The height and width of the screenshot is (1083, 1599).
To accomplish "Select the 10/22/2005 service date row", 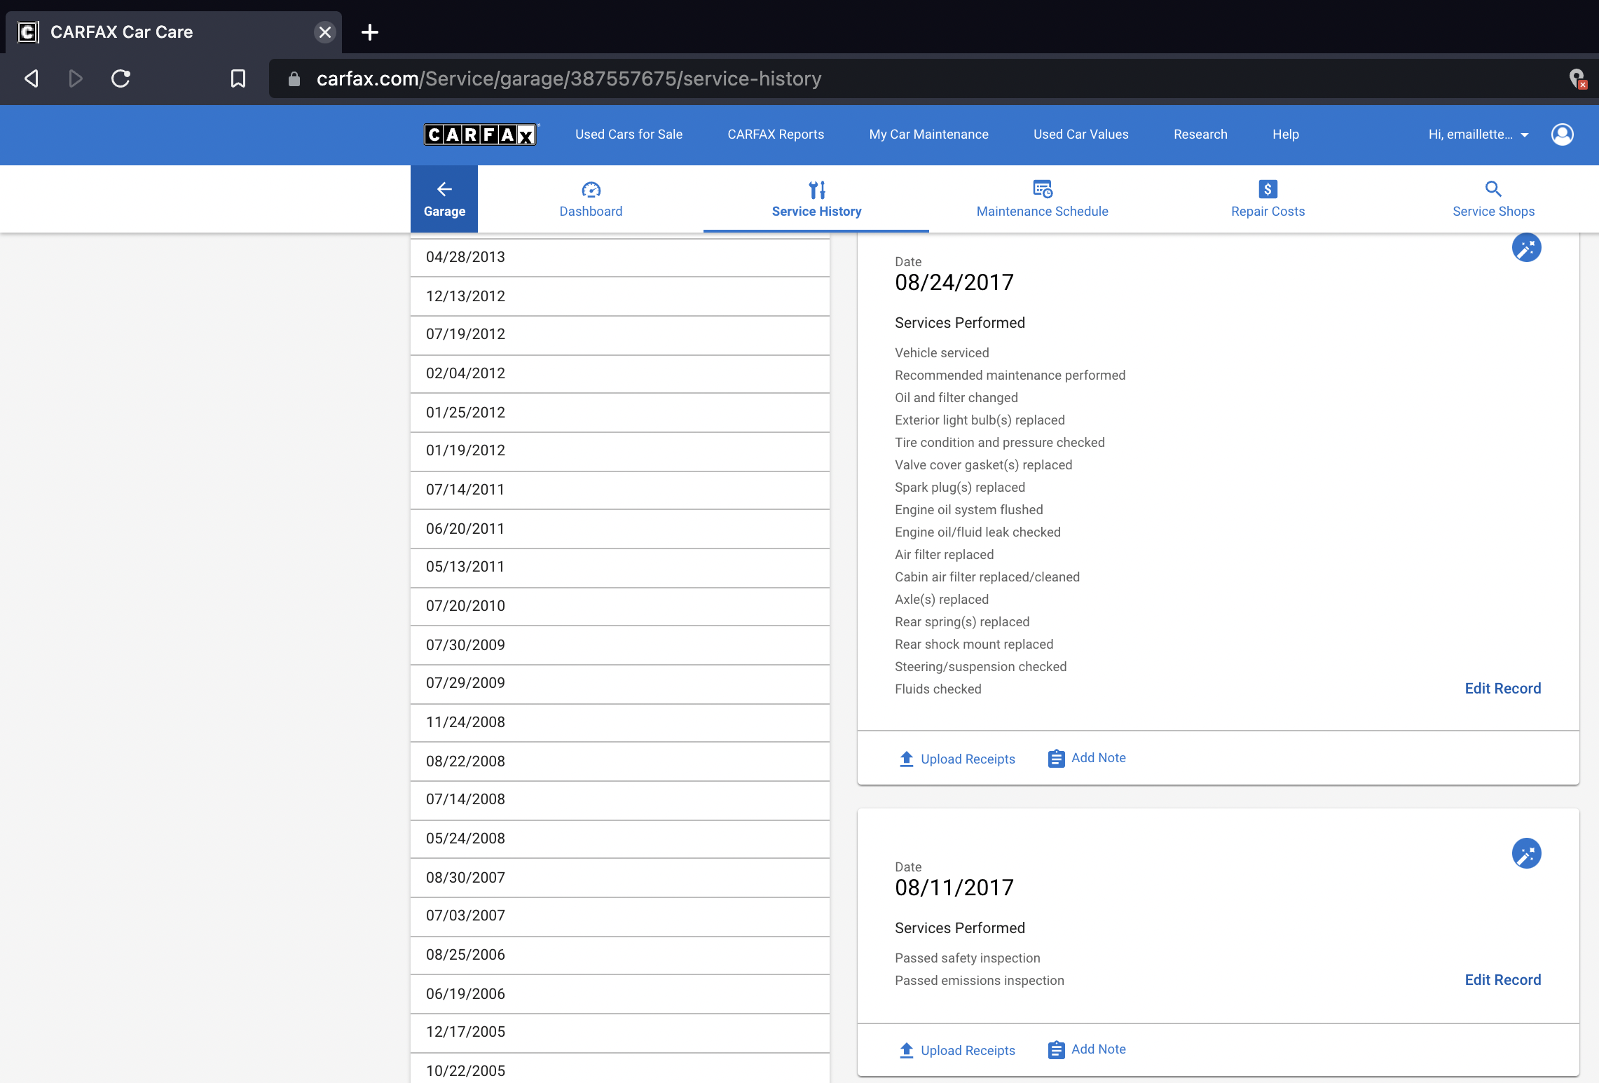I will pyautogui.click(x=620, y=1069).
